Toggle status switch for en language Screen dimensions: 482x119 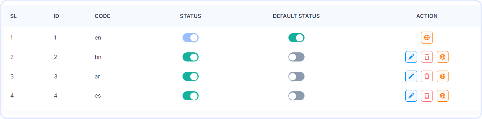click(x=190, y=38)
